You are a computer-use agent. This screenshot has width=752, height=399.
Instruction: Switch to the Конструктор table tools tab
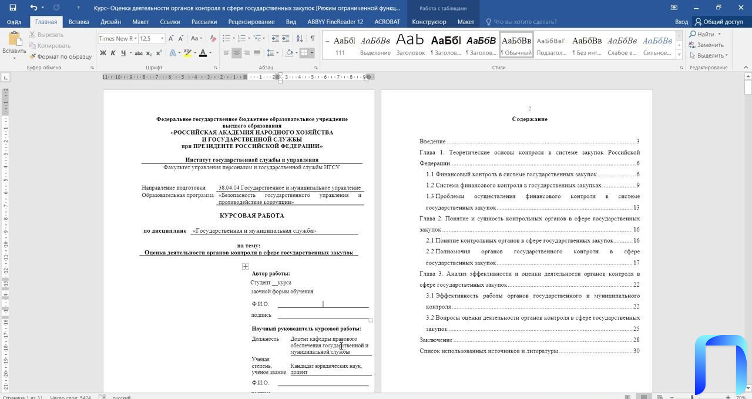[429, 22]
